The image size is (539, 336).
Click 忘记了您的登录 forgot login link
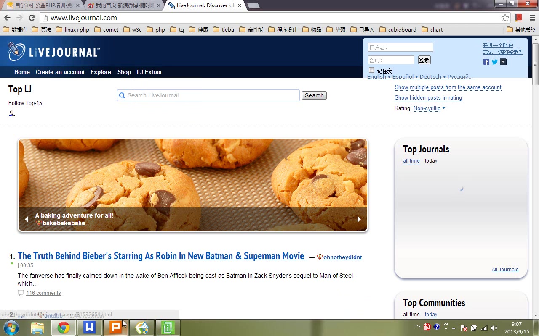[503, 52]
